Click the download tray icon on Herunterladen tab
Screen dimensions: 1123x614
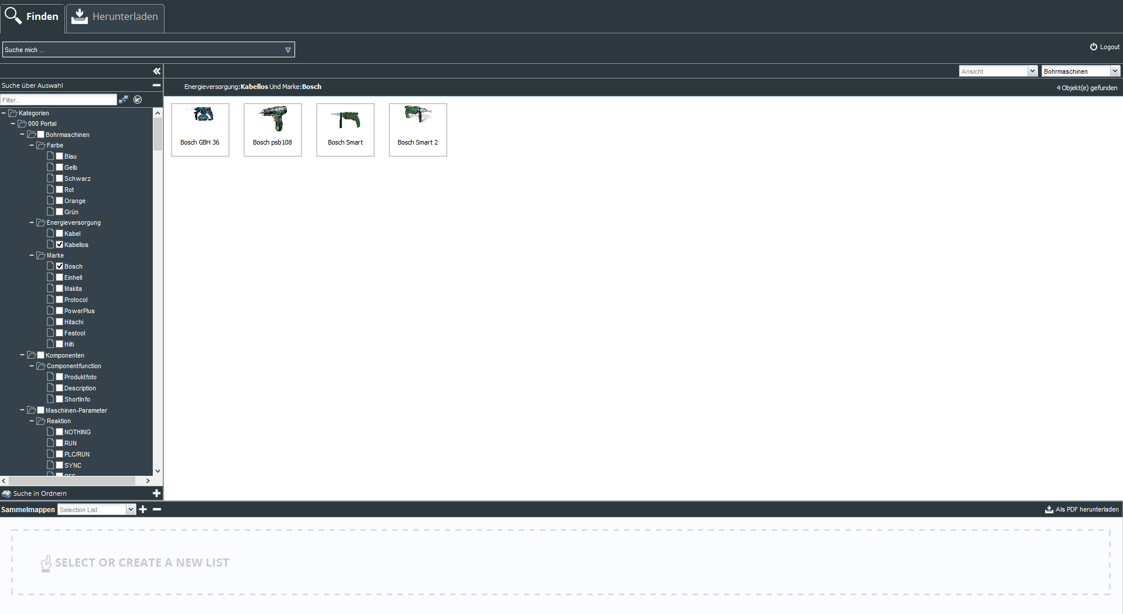(x=80, y=16)
